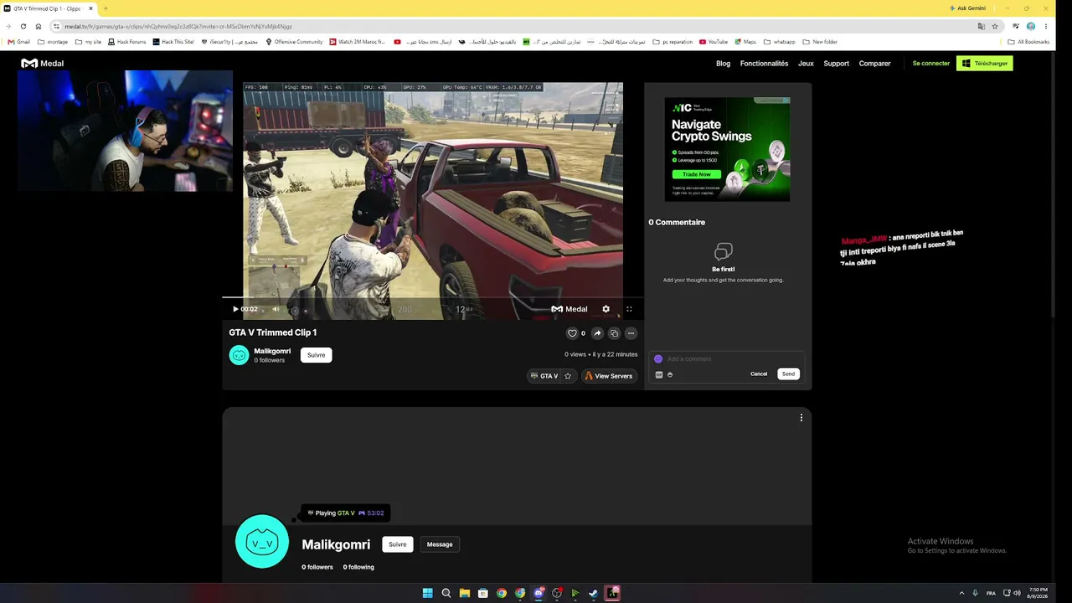The width and height of the screenshot is (1072, 603).
Task: Open the Offensive Community bookmark
Action: (294, 42)
